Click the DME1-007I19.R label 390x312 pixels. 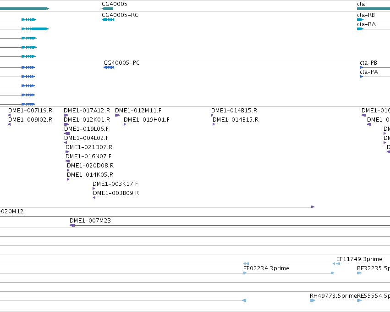[30, 110]
